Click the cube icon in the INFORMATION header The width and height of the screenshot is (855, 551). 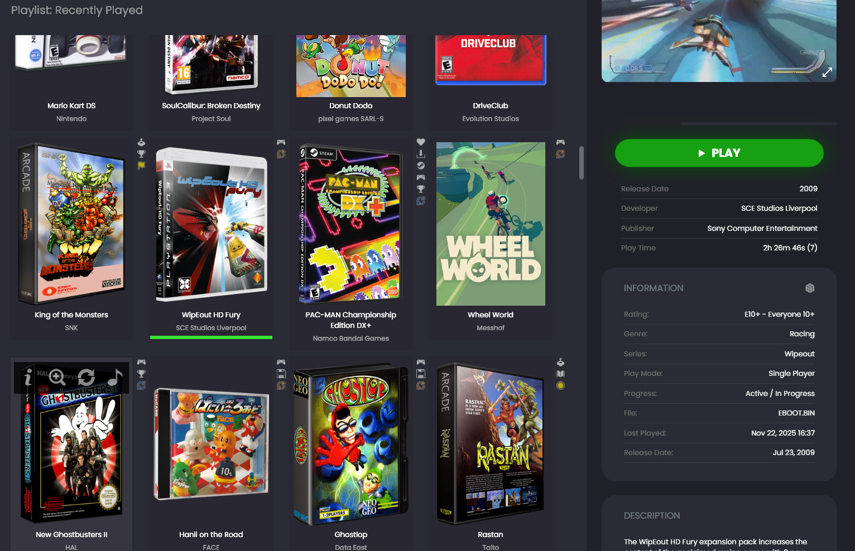coord(810,288)
